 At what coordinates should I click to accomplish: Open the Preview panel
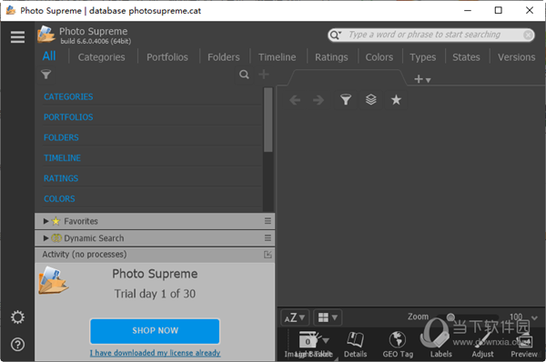point(524,344)
